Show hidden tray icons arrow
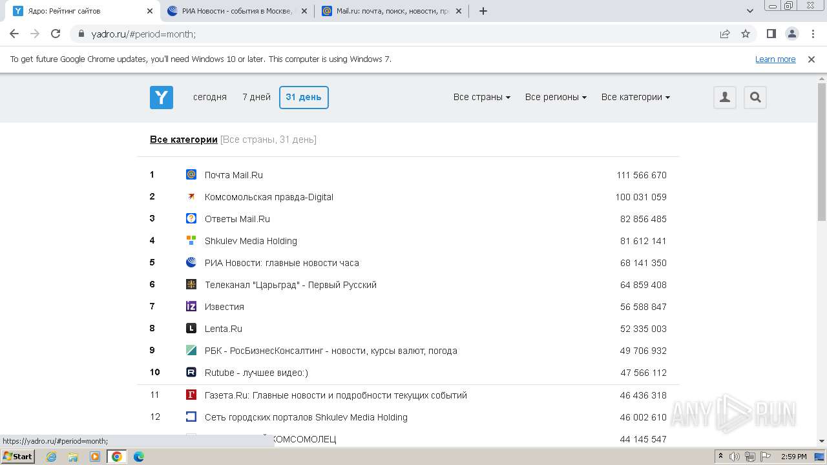 pyautogui.click(x=720, y=457)
